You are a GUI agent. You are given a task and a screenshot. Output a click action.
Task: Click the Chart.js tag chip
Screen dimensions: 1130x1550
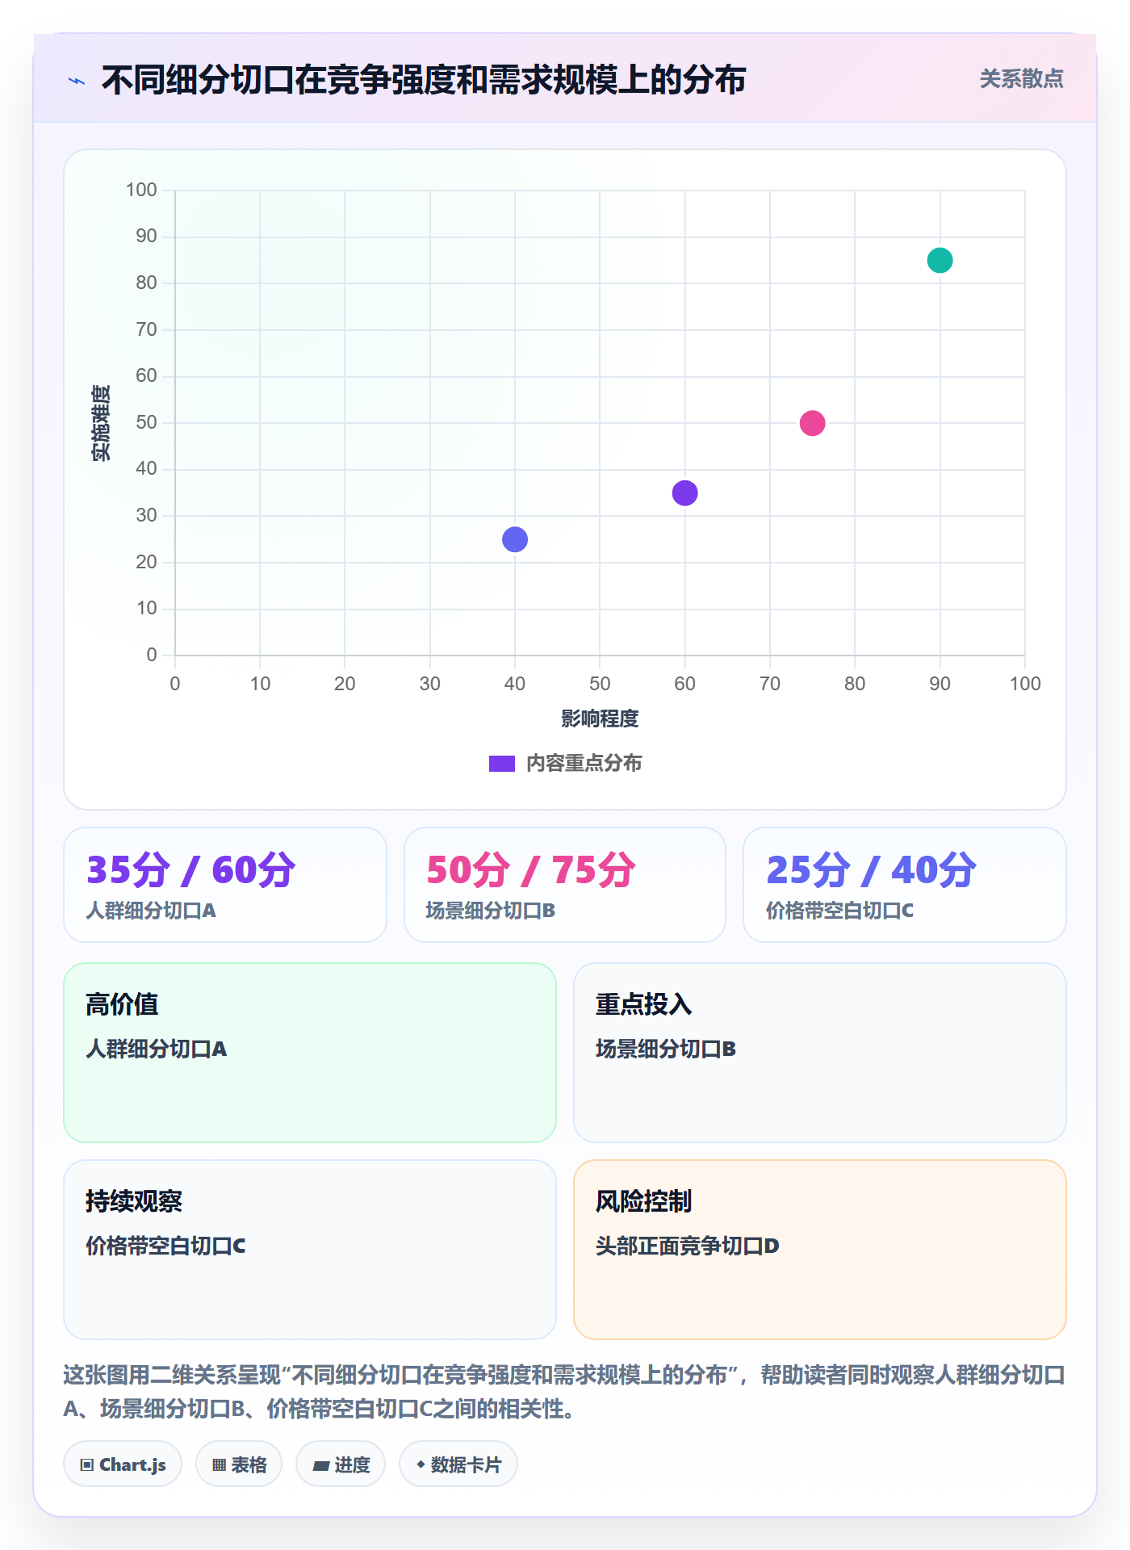tap(123, 1464)
